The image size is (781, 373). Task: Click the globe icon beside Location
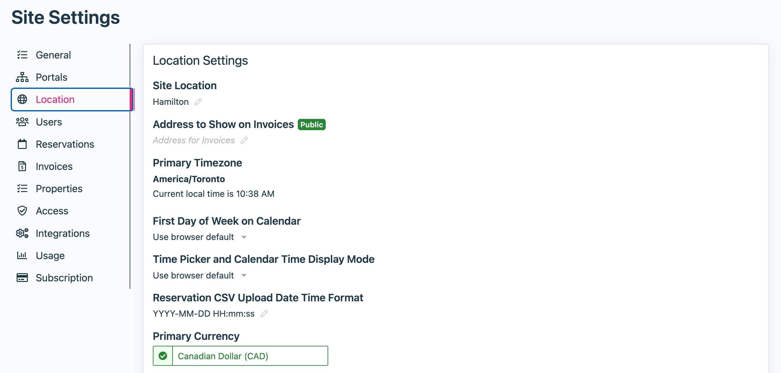22,100
